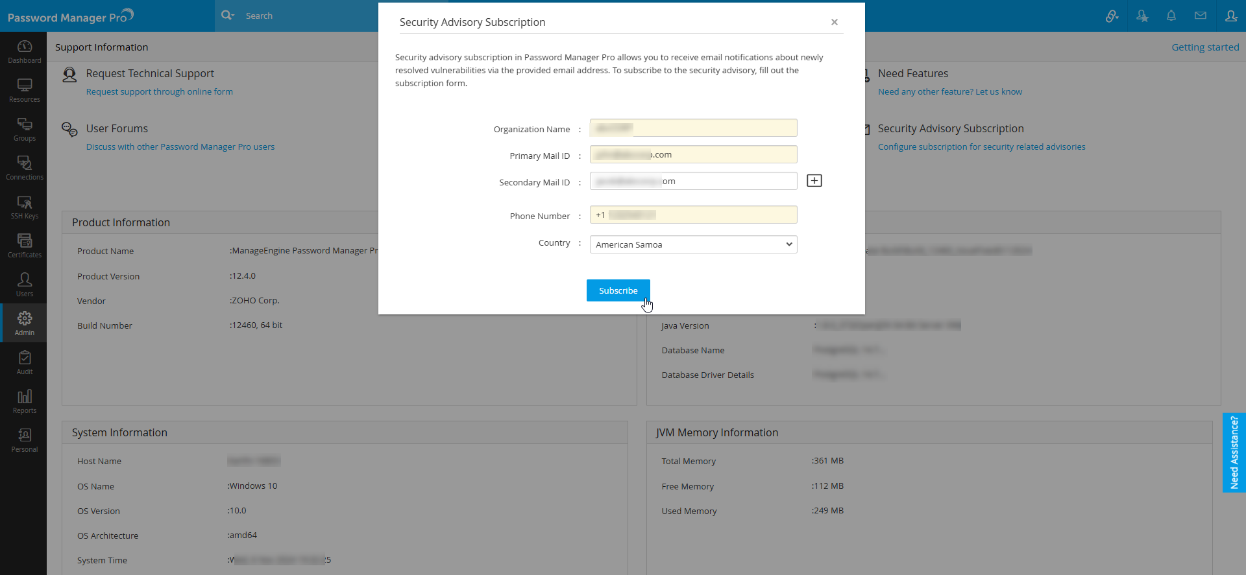Add another secondary mail ID field
This screenshot has height=575, width=1246.
point(814,181)
